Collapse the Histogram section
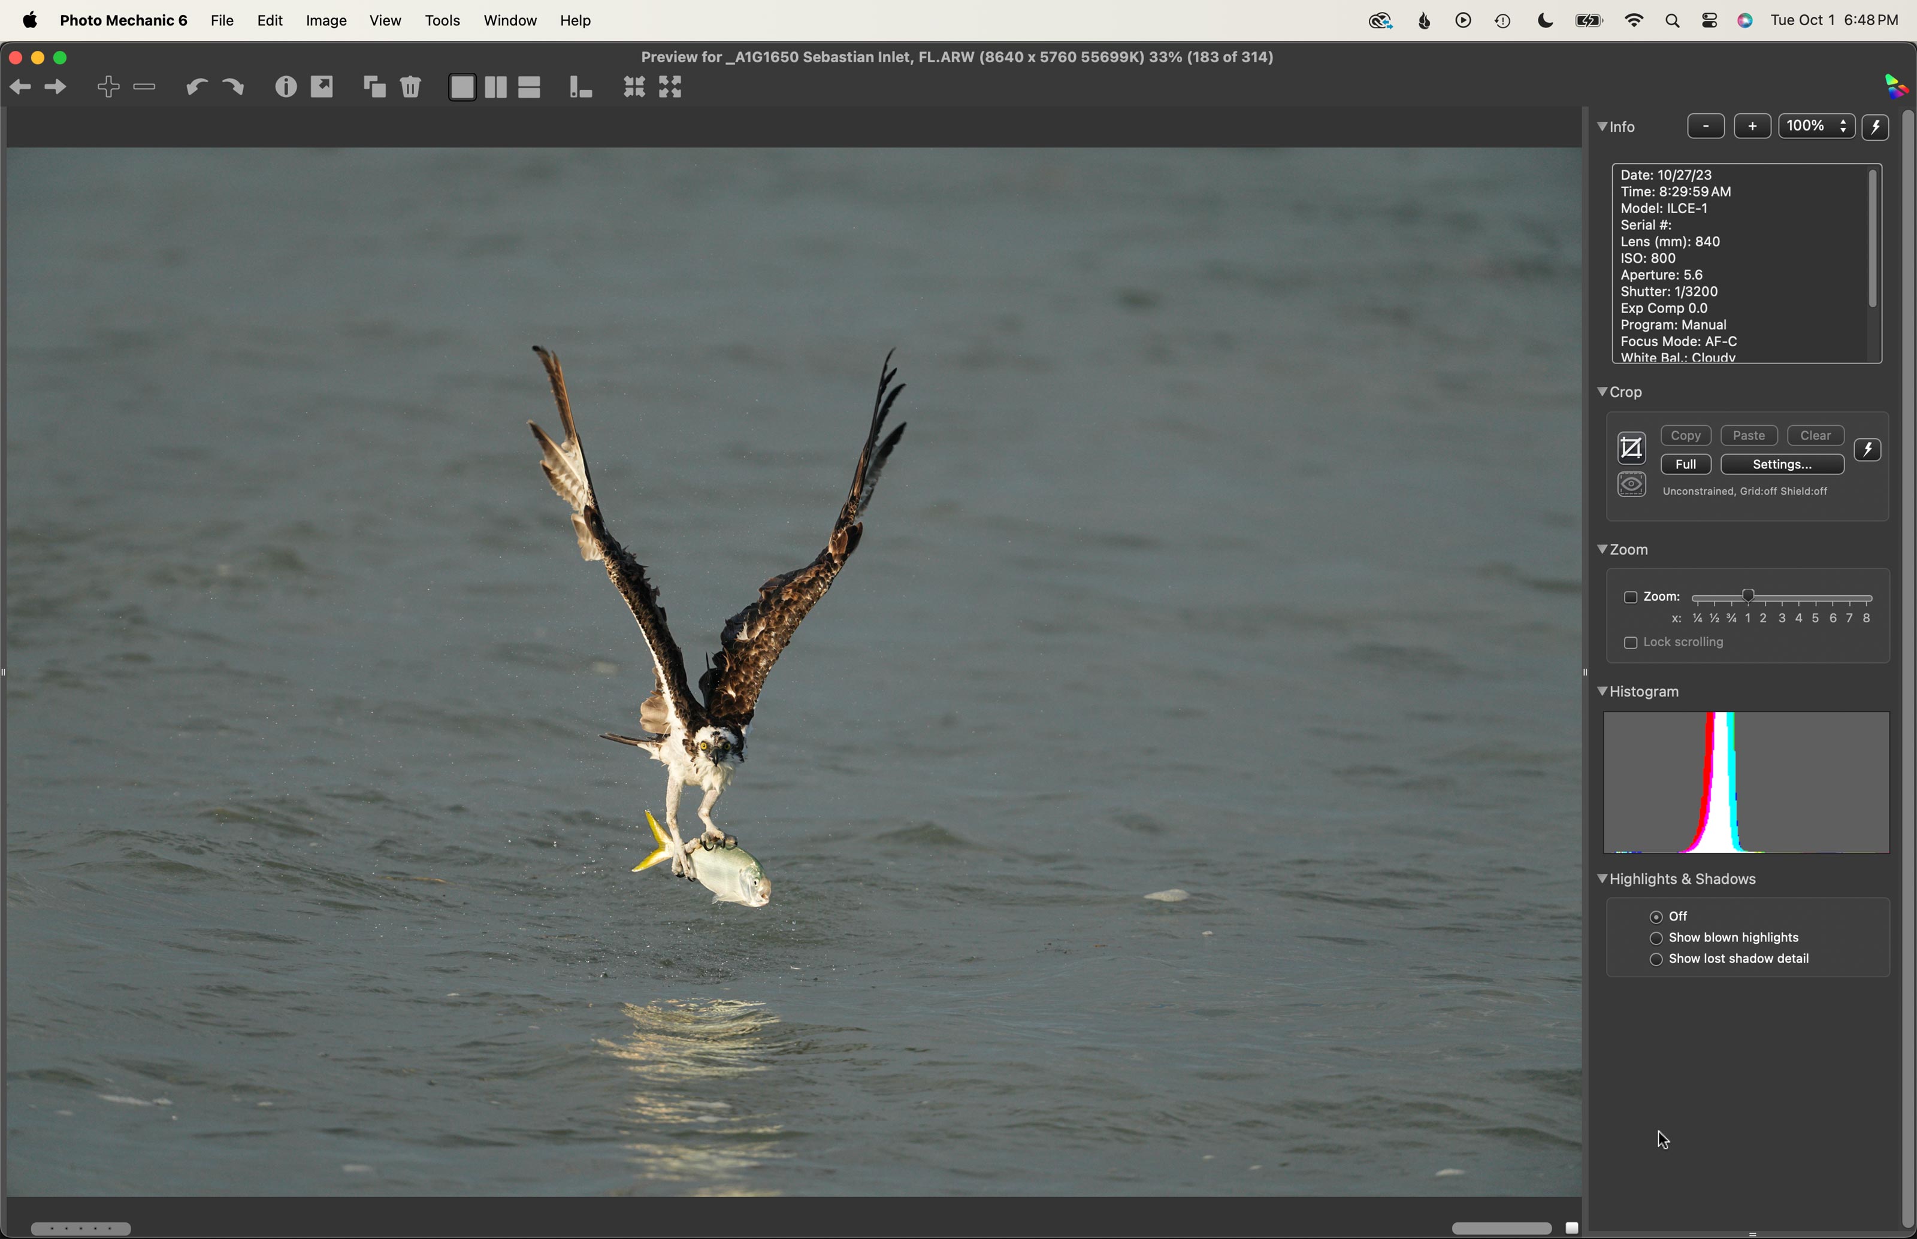The width and height of the screenshot is (1917, 1239). point(1602,691)
